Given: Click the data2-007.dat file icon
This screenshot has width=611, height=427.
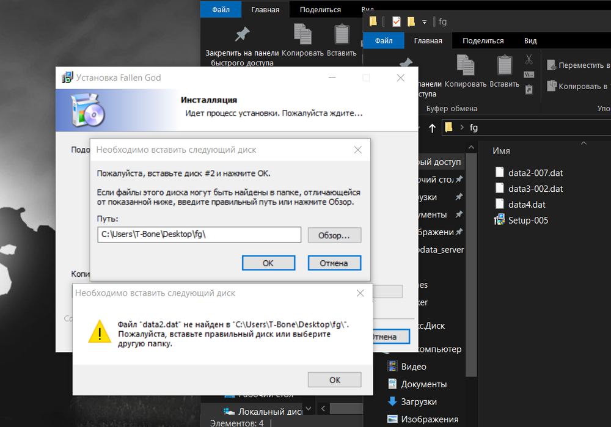Looking at the screenshot, I should click(500, 172).
